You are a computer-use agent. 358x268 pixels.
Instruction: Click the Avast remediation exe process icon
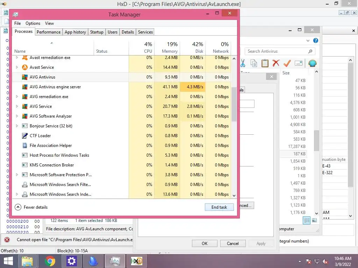tap(25, 58)
